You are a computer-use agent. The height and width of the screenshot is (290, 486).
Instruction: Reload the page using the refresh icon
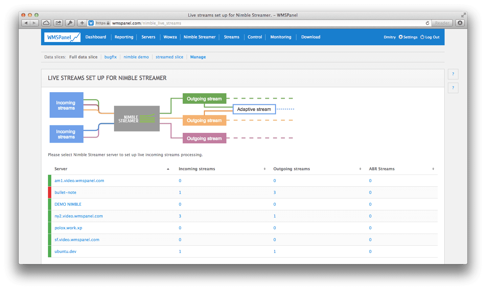click(428, 23)
